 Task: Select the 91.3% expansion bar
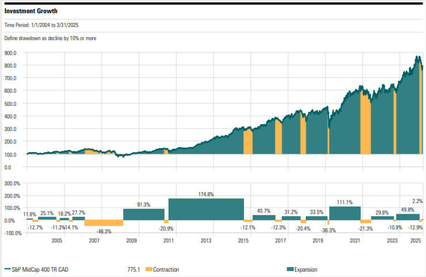click(x=144, y=214)
